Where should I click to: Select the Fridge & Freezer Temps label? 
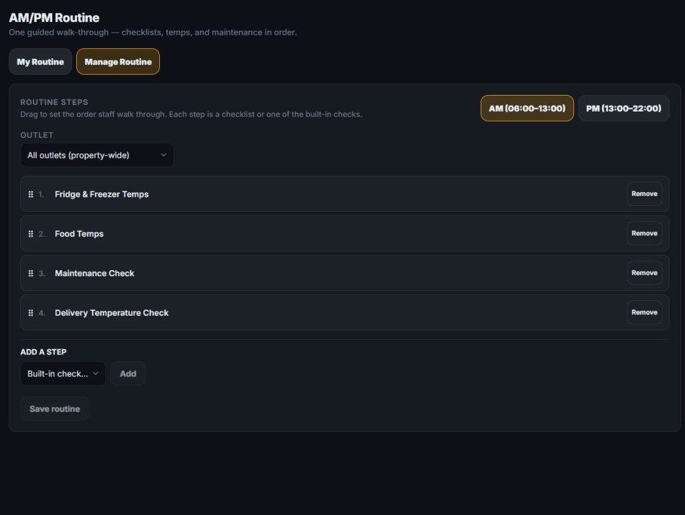[102, 195]
